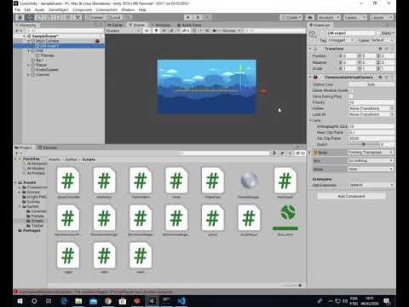
Task: Select the Rotate tool in toolbar
Action: [39, 17]
